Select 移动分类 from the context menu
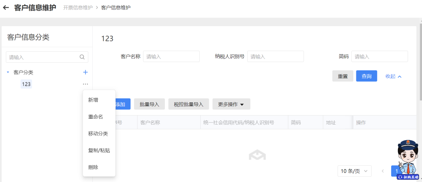 [98, 134]
